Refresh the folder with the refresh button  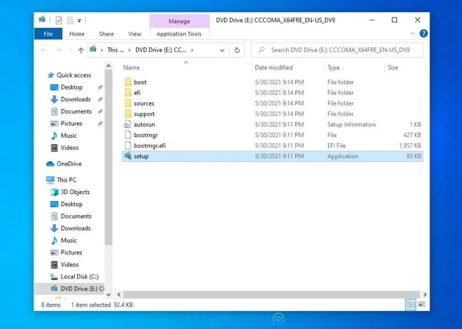[x=237, y=50]
